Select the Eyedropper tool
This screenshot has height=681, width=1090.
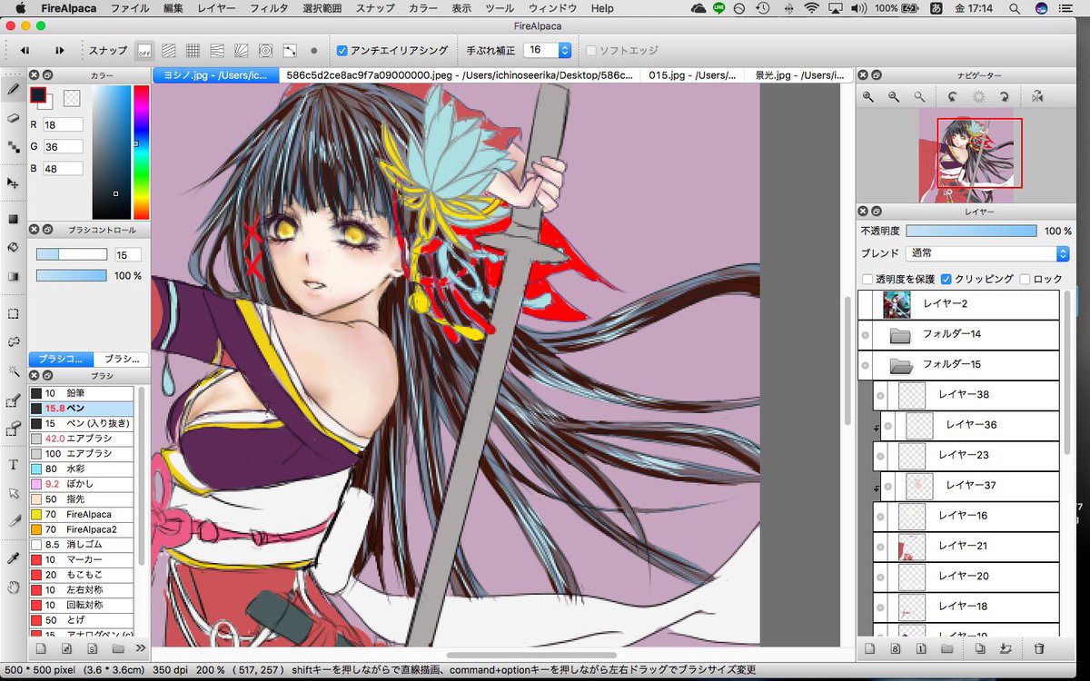(x=13, y=558)
